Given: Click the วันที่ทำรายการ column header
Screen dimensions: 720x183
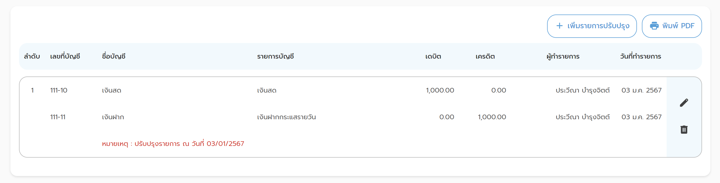Looking at the screenshot, I should [640, 57].
